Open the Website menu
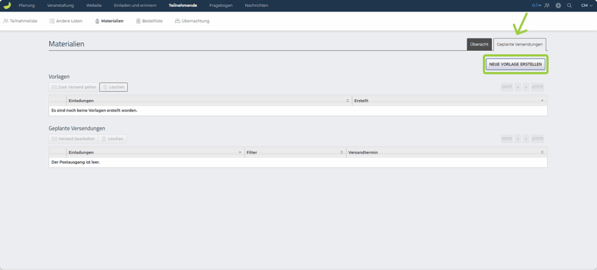597x270 pixels. click(x=94, y=6)
